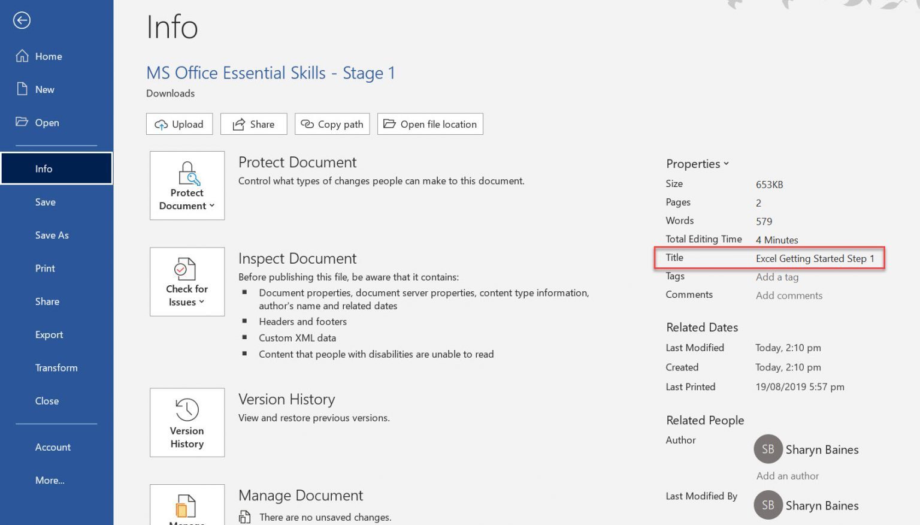Image resolution: width=920 pixels, height=525 pixels.
Task: Switch to the Print pane
Action: coord(45,268)
